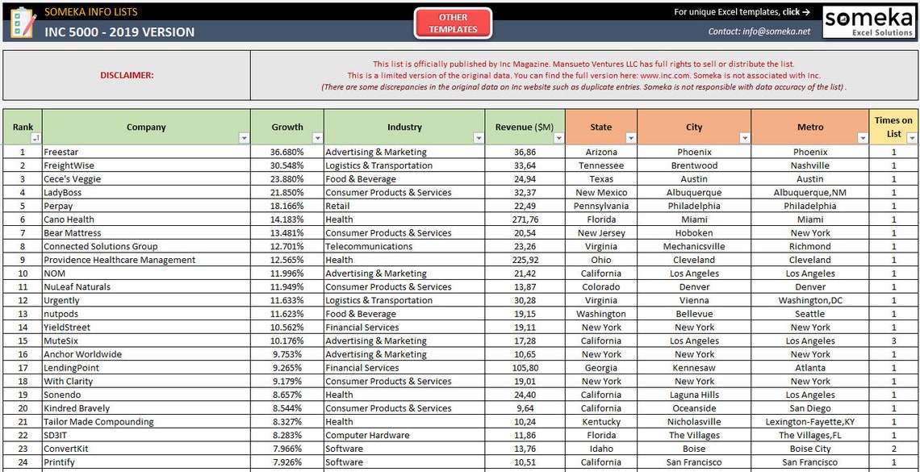The height and width of the screenshot is (472, 920).
Task: Select the nutpods company cell
Action: tap(146, 314)
